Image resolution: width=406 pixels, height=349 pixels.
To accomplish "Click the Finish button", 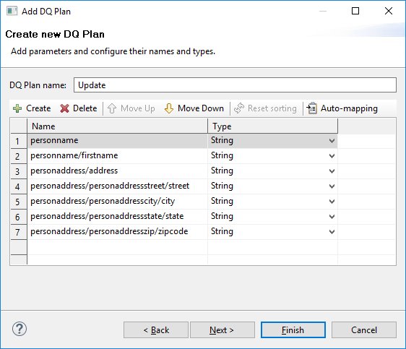I will coord(293,329).
